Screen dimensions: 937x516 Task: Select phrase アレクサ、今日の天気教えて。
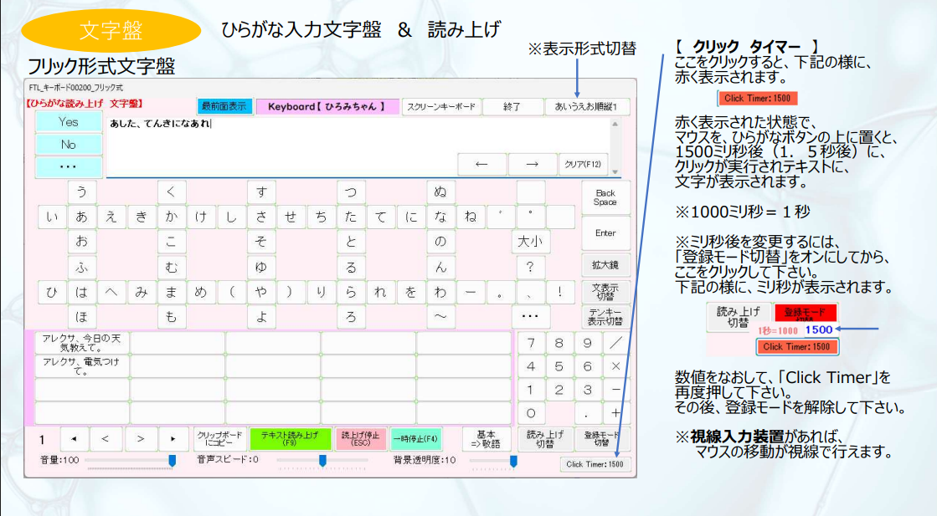[x=82, y=343]
